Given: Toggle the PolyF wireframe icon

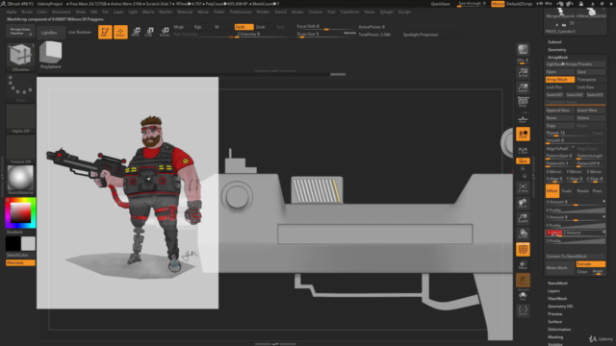Looking at the screenshot, I should 523,249.
